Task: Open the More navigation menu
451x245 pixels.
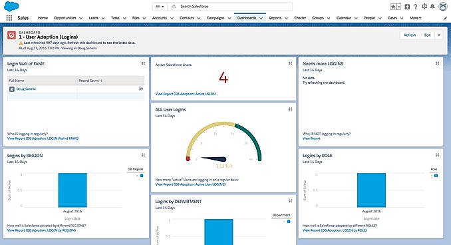Action: (x=416, y=18)
